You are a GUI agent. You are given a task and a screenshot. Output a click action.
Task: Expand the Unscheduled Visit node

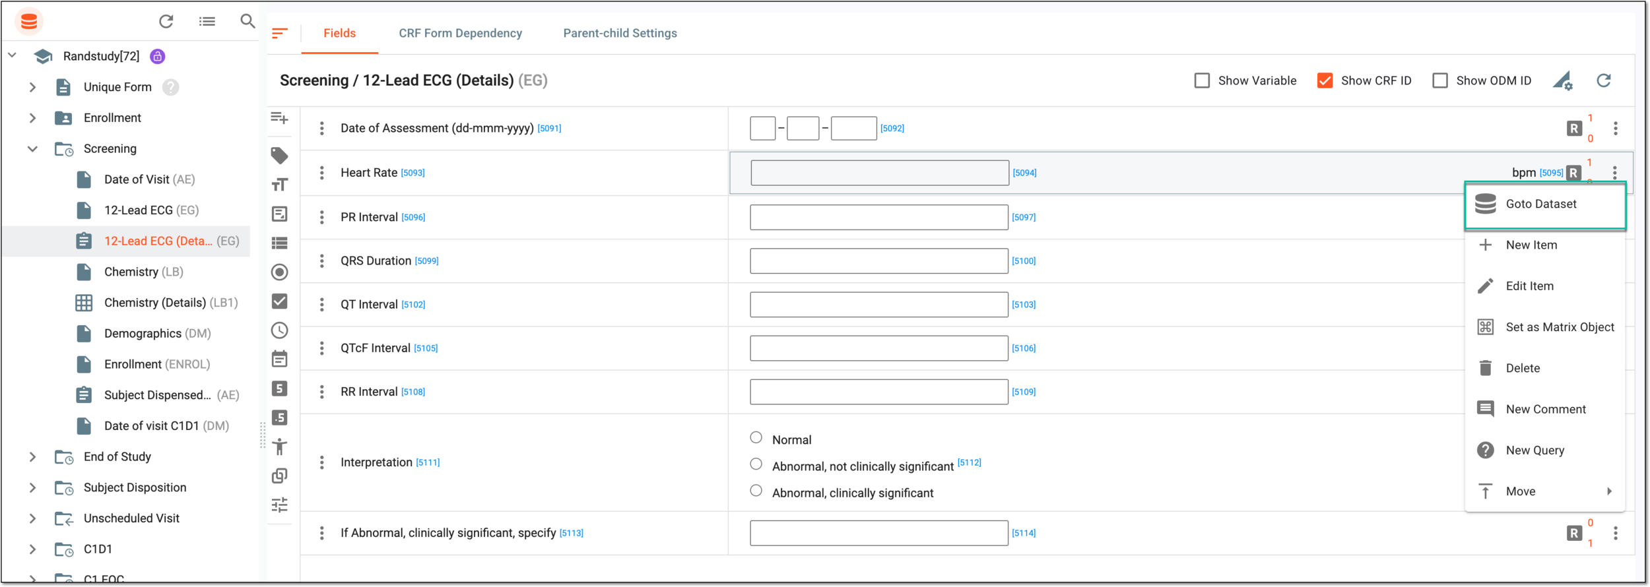[x=32, y=518]
